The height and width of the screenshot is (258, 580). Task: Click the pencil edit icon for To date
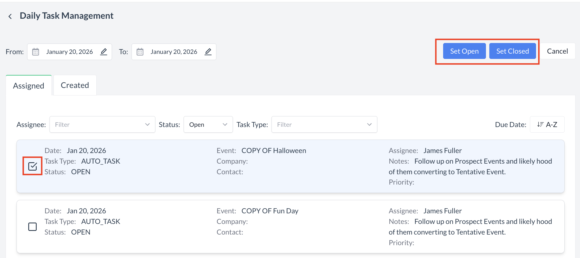208,52
